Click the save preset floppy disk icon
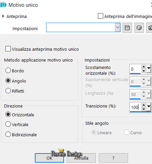Image resolution: width=152 pixels, height=164 pixels. click(x=127, y=28)
